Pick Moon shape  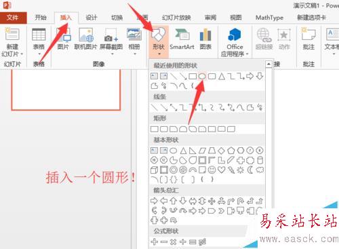point(250,170)
